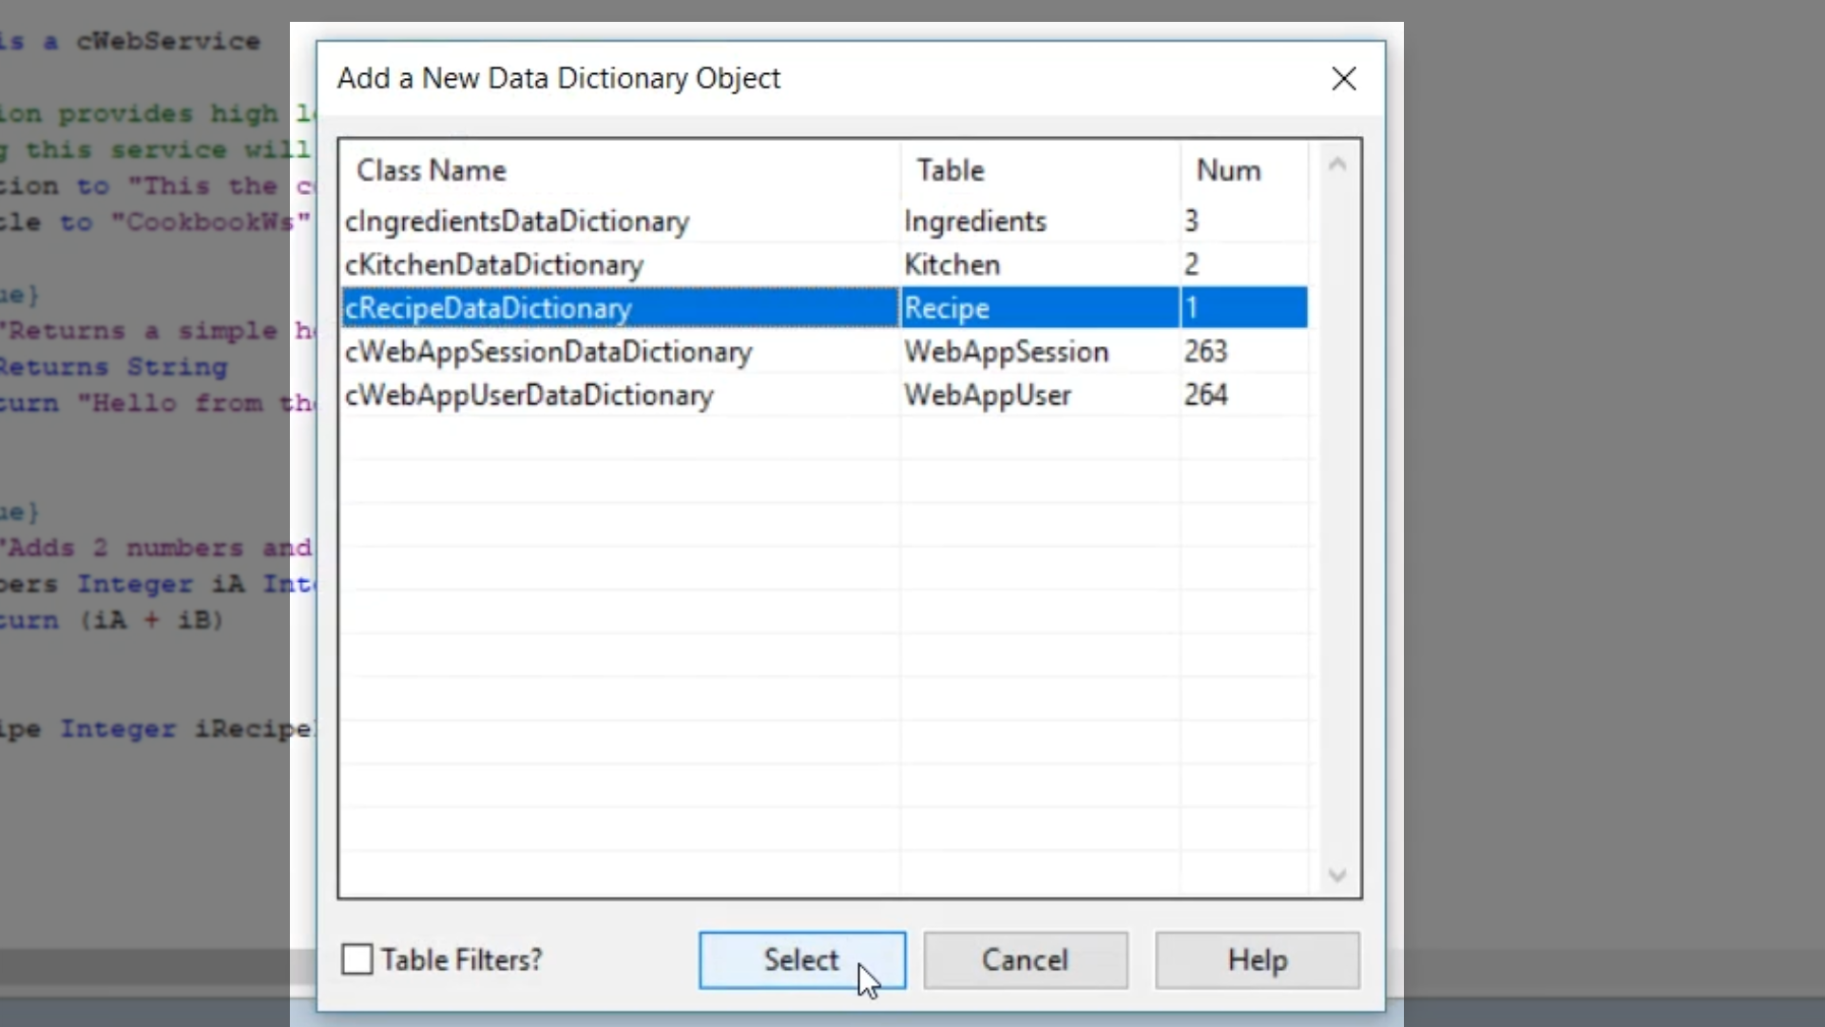This screenshot has height=1027, width=1825.
Task: Click the number 263 cell
Action: [1205, 352]
